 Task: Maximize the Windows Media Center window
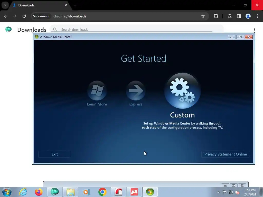(240, 37)
